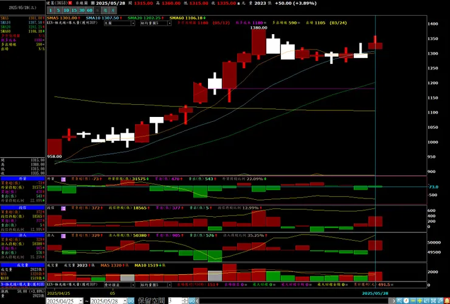
Task: Click the fit-to-screen frame icon
Action: [x=434, y=301]
